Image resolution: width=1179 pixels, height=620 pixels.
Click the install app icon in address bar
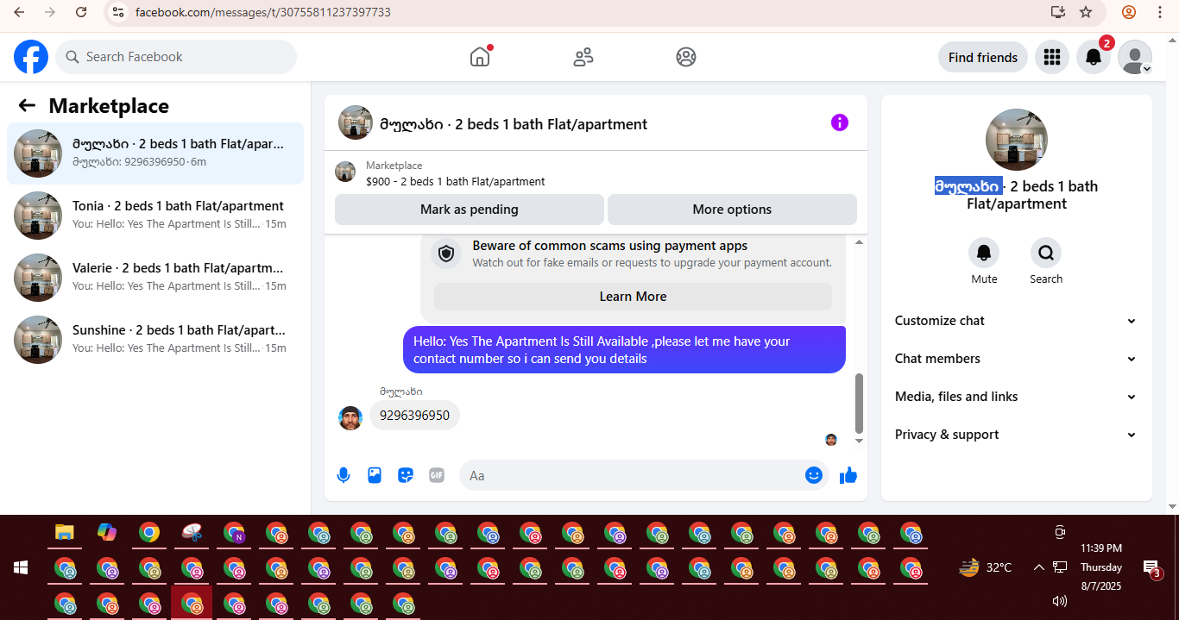click(x=1058, y=12)
